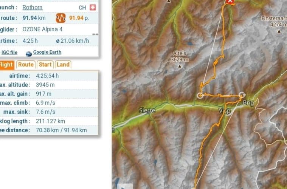
Task: Click the Google Earth globe icon
Action: pyautogui.click(x=29, y=54)
